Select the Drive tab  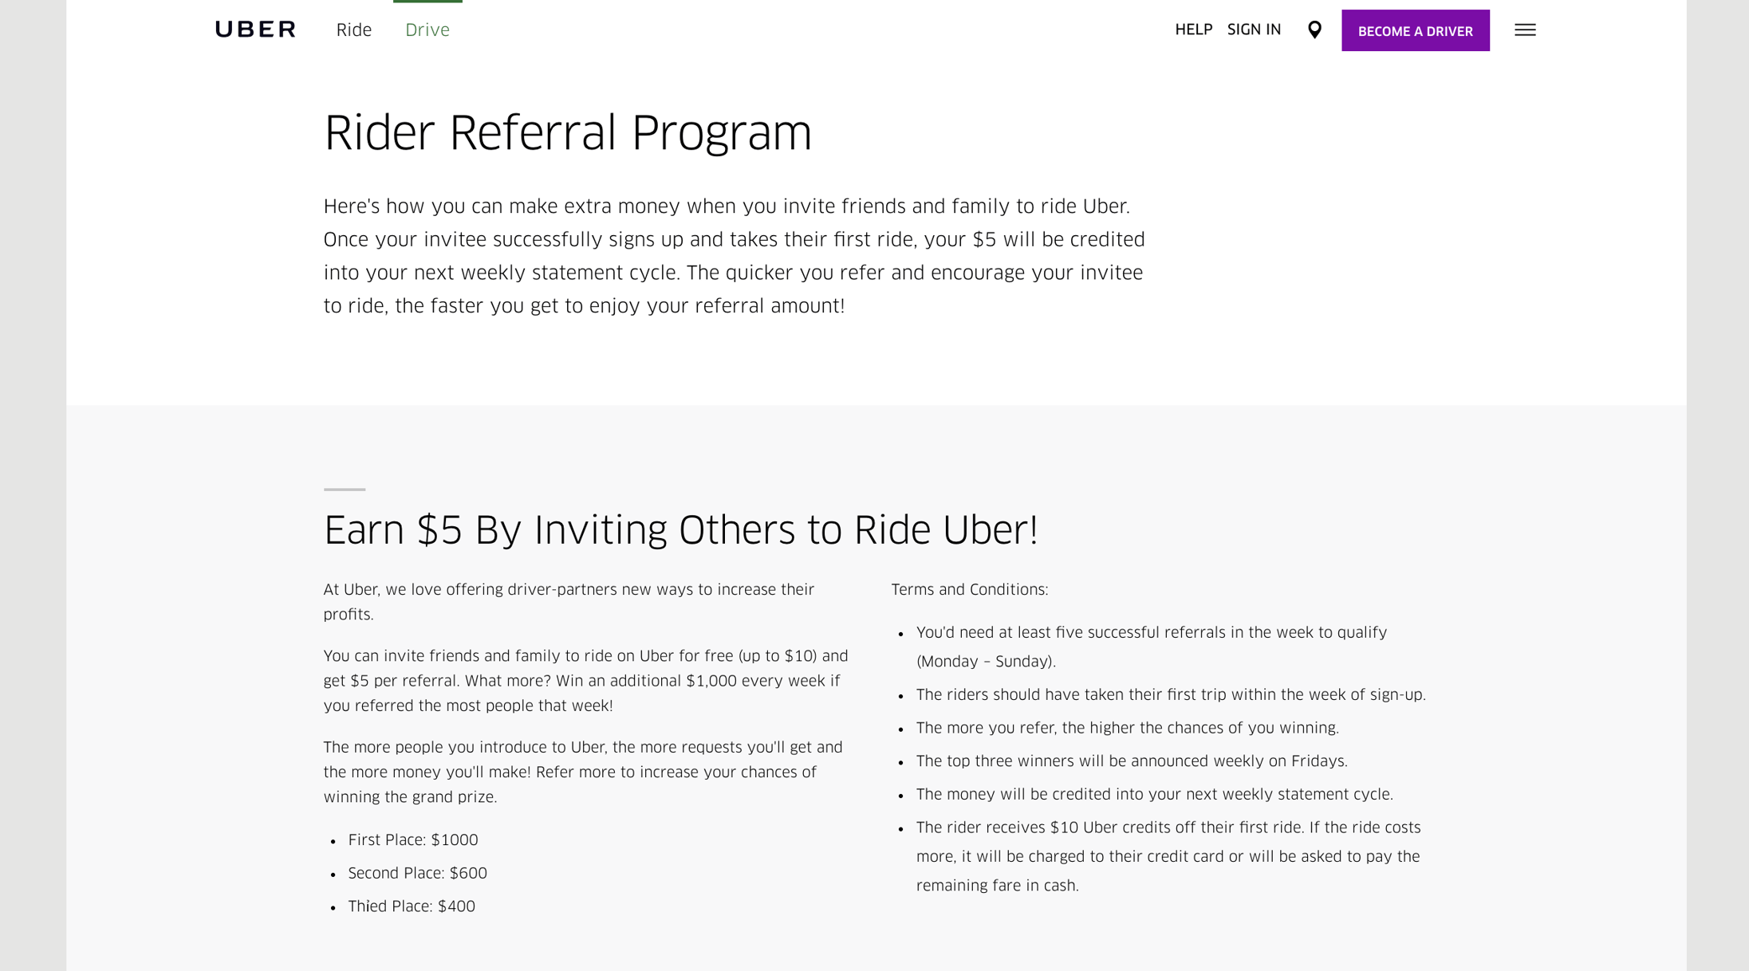[x=427, y=30]
